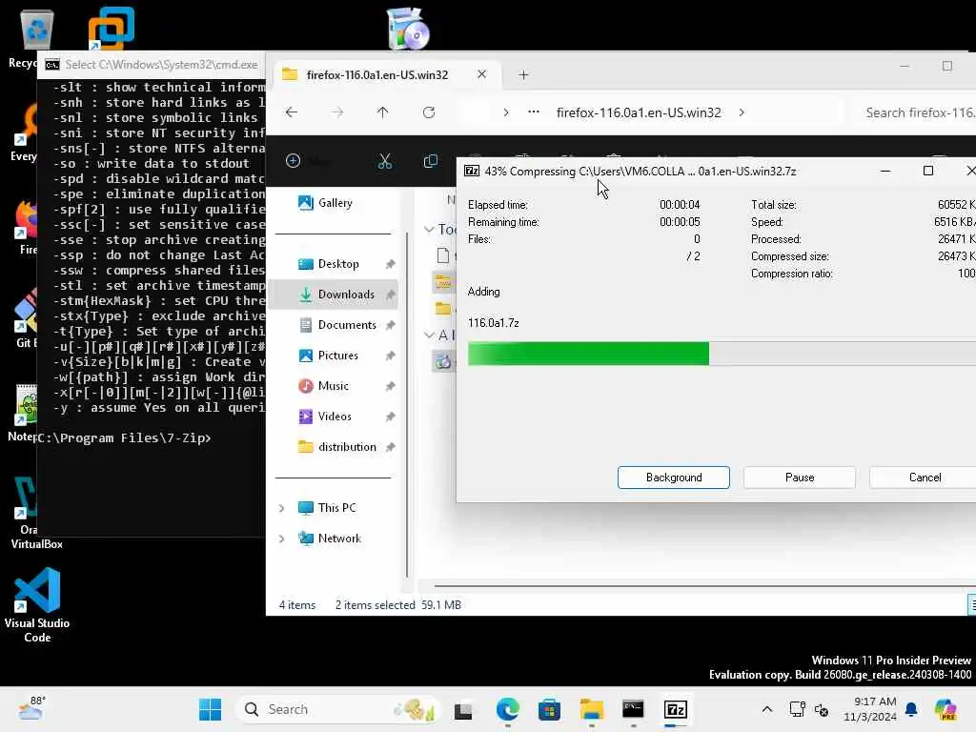The width and height of the screenshot is (976, 732).
Task: Open distribution folder in sidebar
Action: pos(347,447)
